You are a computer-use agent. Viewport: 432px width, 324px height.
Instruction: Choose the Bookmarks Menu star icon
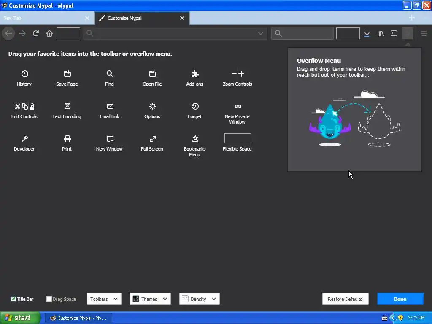point(195,139)
